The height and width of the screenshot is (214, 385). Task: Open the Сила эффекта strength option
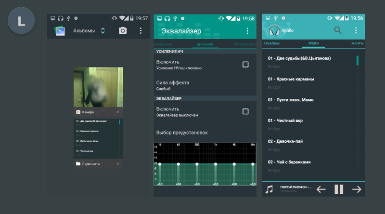click(x=205, y=85)
